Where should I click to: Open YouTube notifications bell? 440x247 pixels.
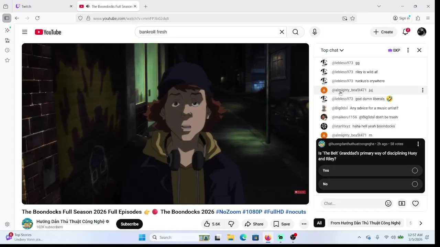(x=406, y=32)
